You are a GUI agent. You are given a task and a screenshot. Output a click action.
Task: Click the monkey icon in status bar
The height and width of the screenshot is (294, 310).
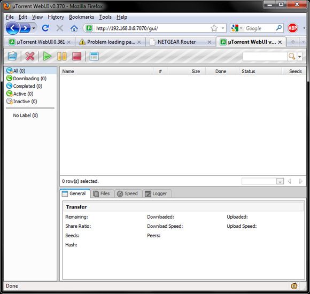(x=294, y=286)
